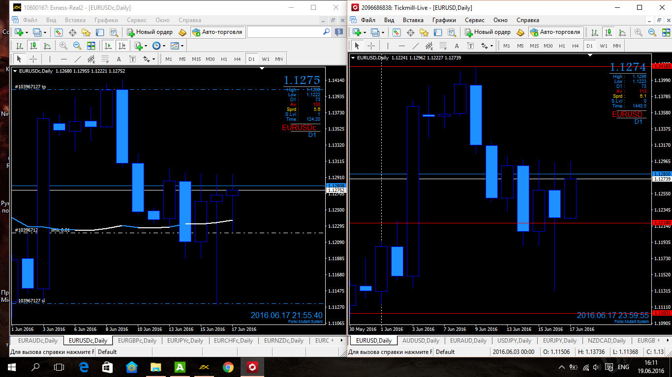This screenshot has width=672, height=377.
Task: Zoom in chart in Exness window
Action: (63, 46)
